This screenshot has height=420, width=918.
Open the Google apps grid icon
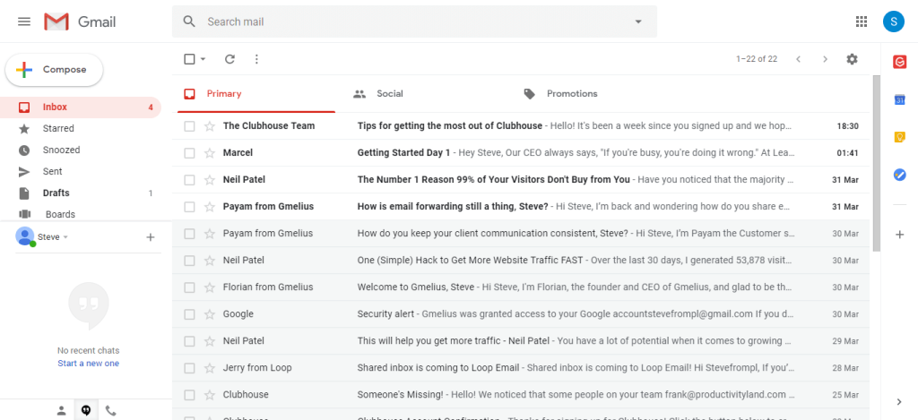point(862,21)
